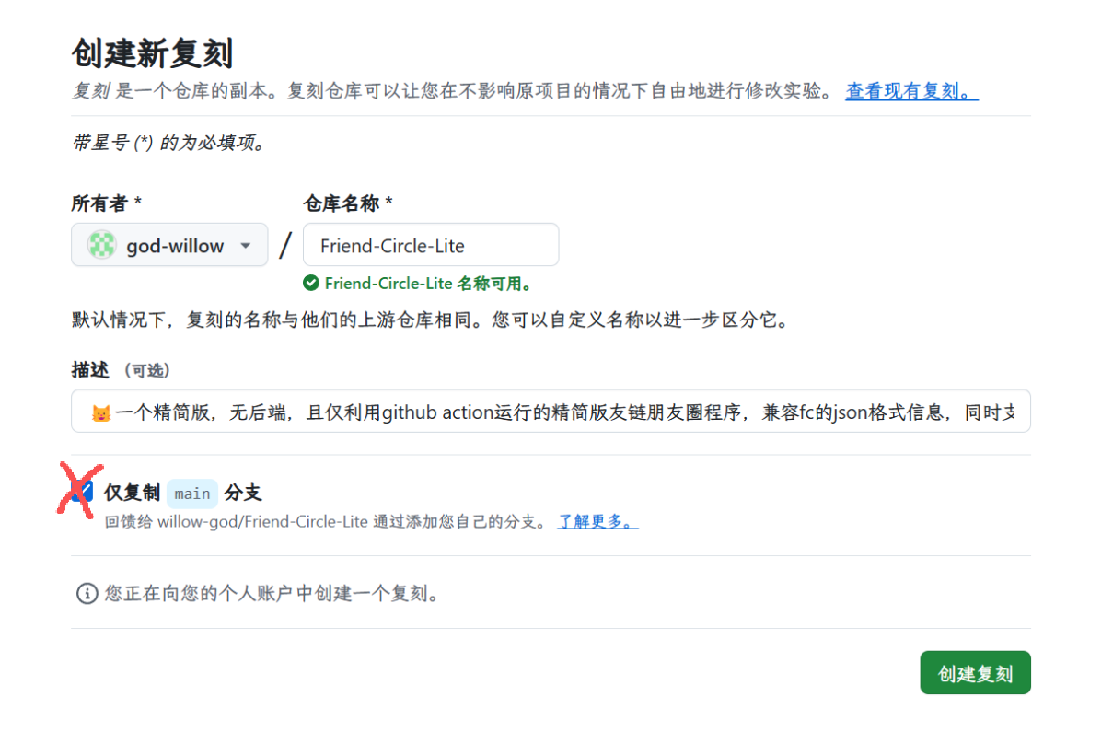Open the 查看现有复刻 link
The width and height of the screenshot is (1113, 732).
pos(911,91)
